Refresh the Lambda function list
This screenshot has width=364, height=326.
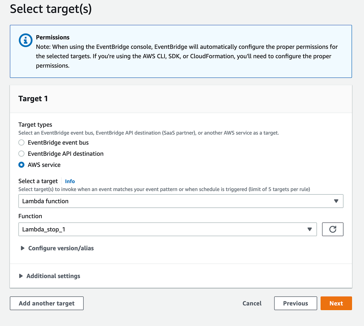tap(333, 229)
